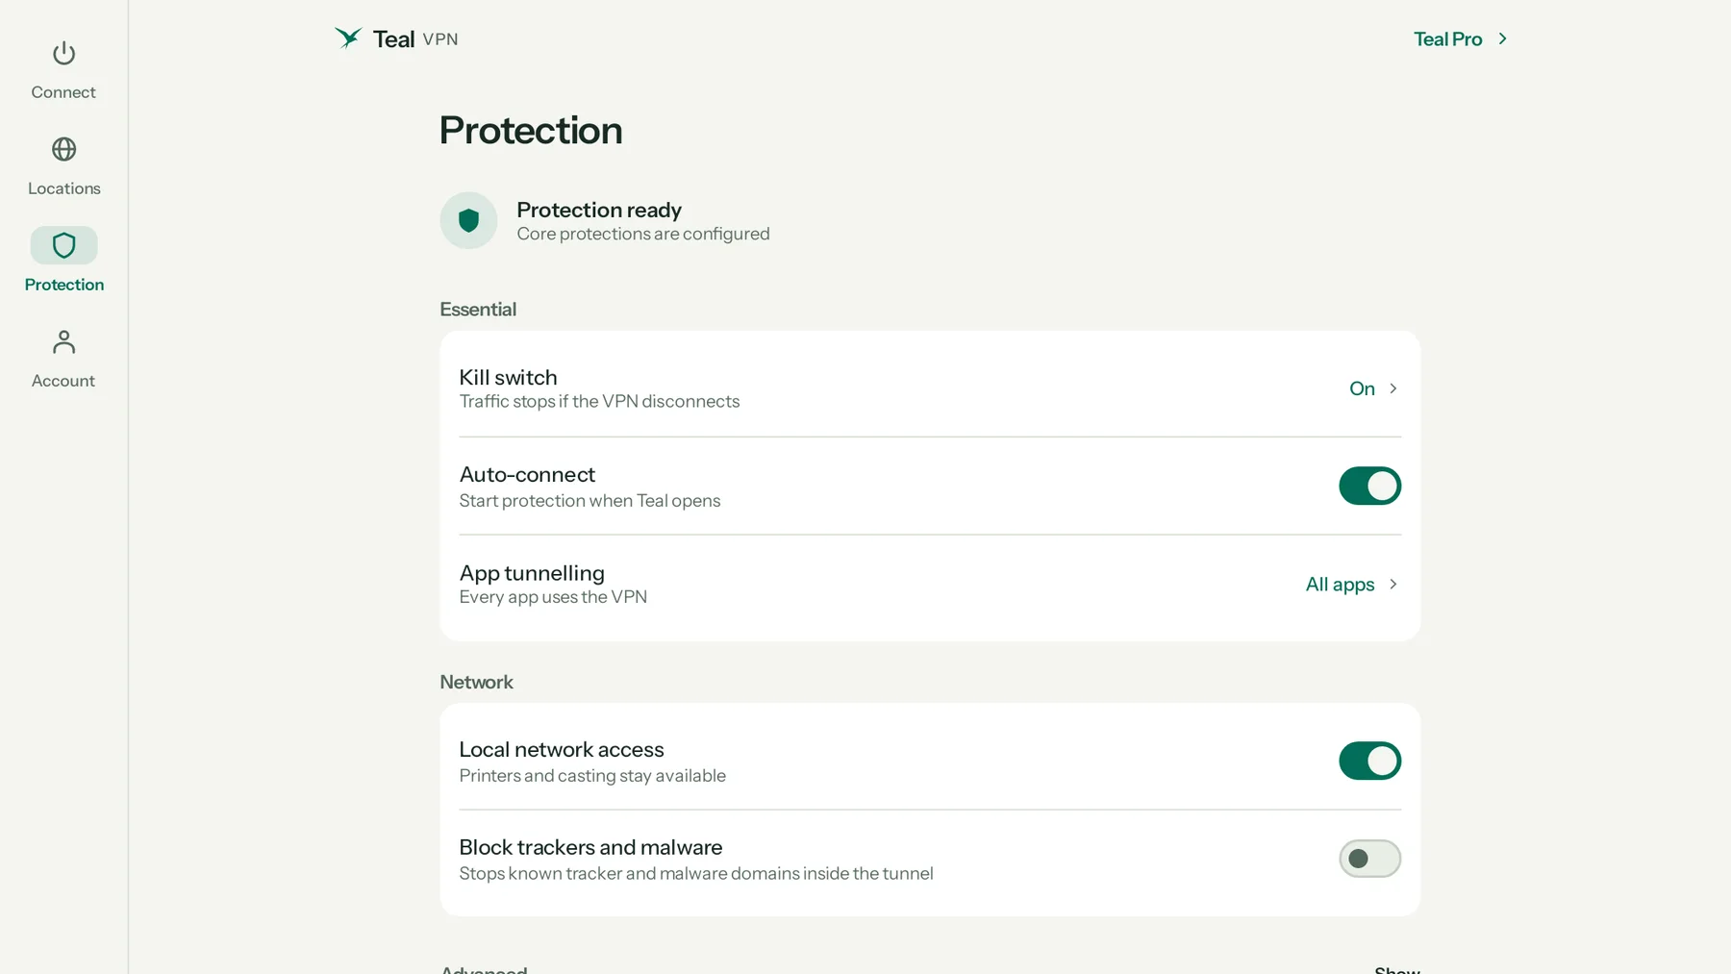Open Locations via the globe icon
This screenshot has height=974, width=1731.
63,149
